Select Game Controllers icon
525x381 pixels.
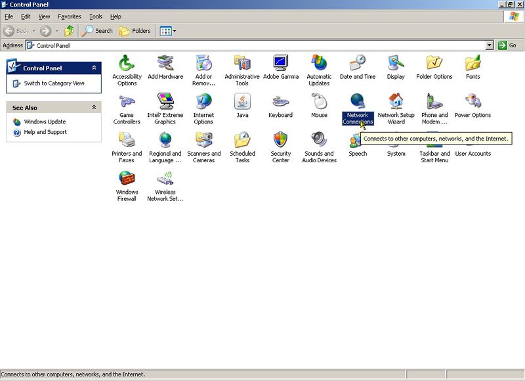pos(127,102)
